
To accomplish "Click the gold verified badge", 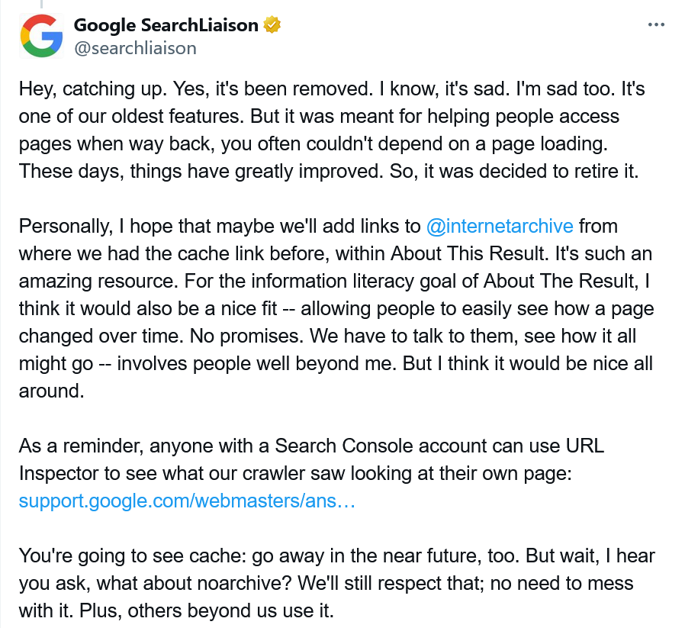I will [x=272, y=25].
